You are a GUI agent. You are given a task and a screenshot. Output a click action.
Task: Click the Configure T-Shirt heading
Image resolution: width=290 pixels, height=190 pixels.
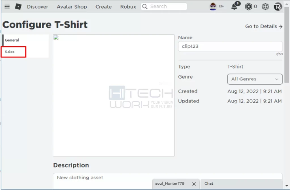45,25
